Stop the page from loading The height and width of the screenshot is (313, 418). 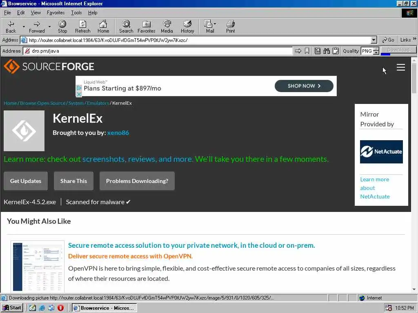(x=62, y=26)
